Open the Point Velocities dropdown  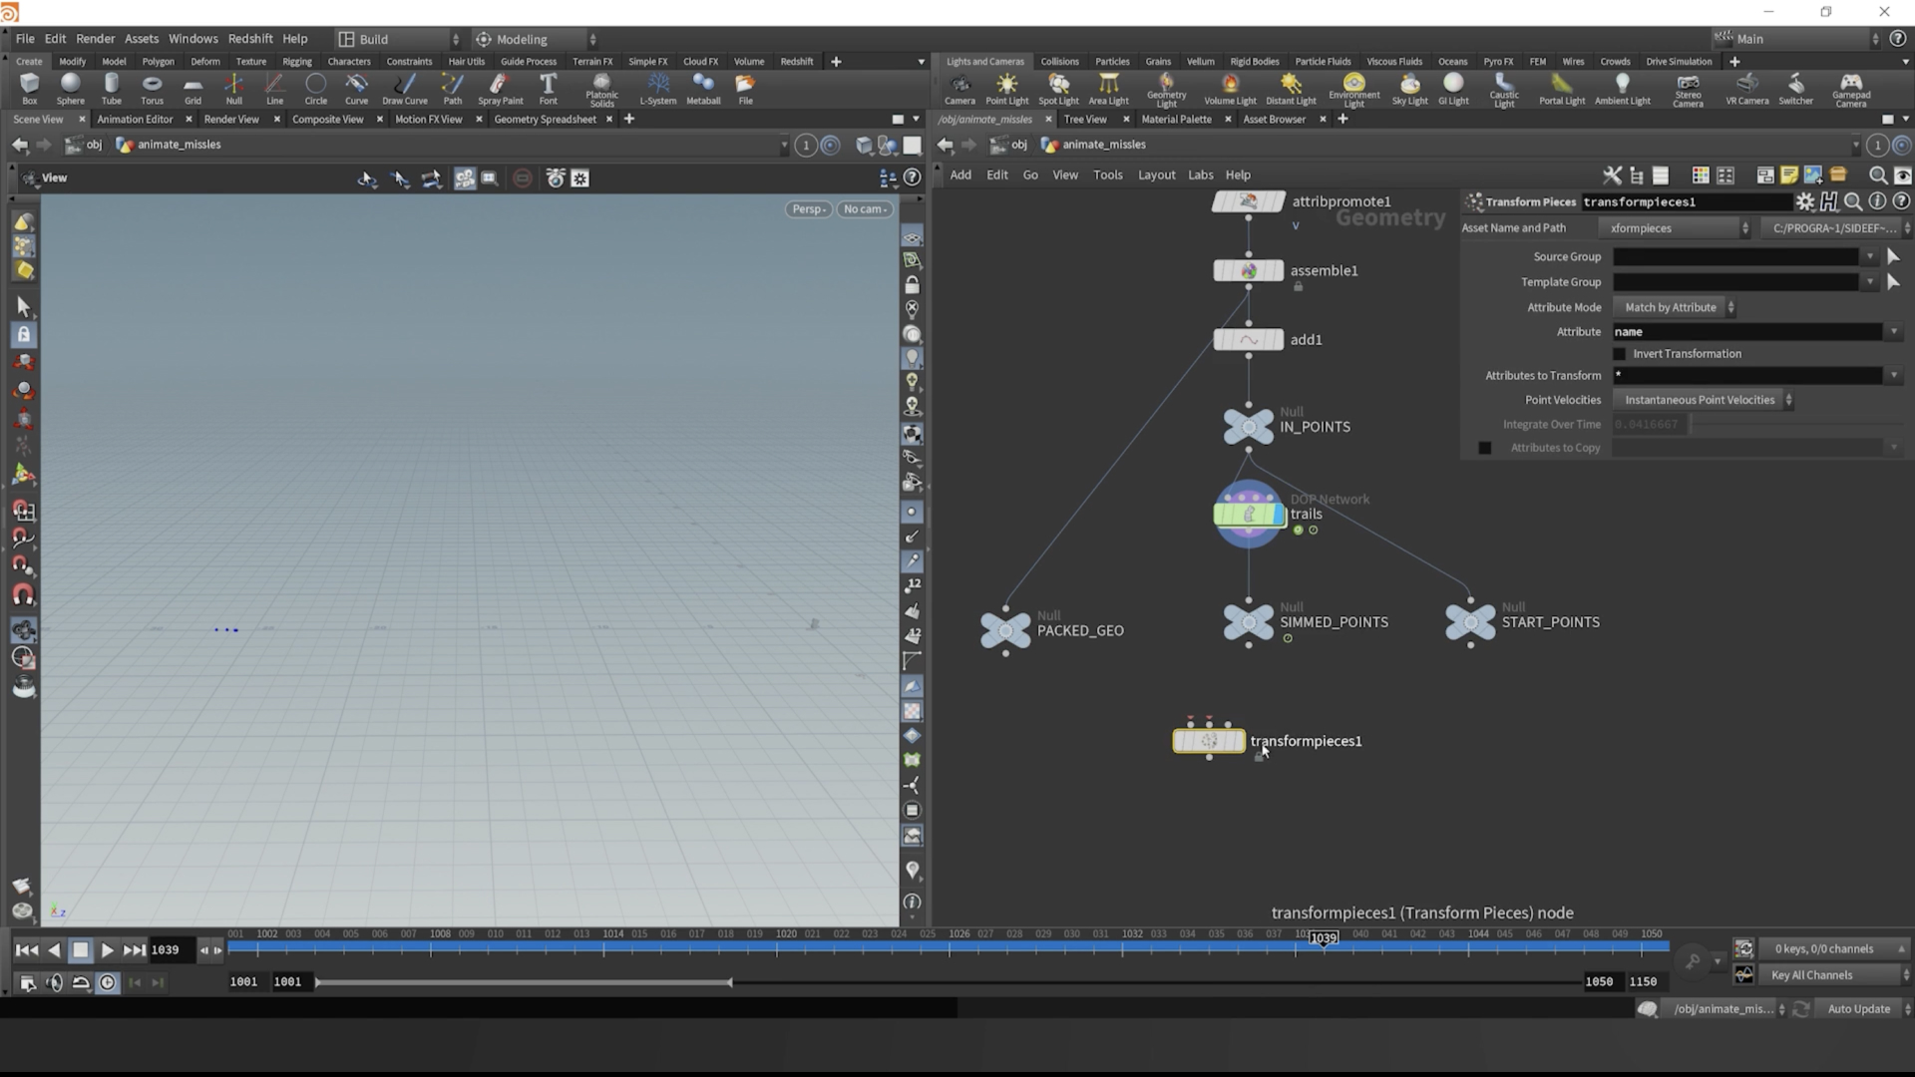pyautogui.click(x=1704, y=400)
